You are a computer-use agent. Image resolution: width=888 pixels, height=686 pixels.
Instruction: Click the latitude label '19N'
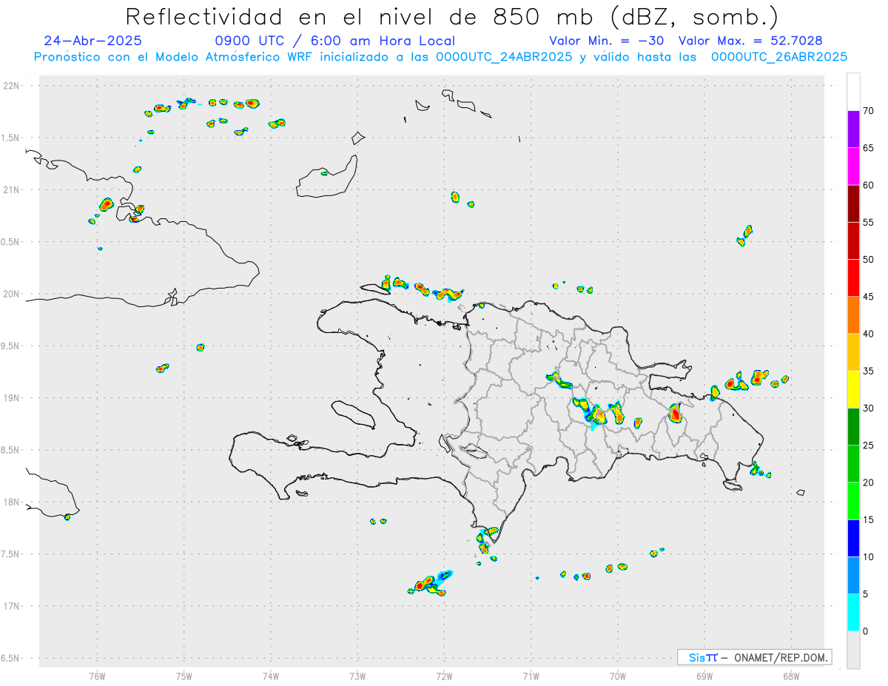click(x=13, y=398)
